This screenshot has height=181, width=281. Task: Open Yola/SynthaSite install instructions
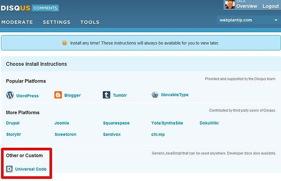click(167, 123)
